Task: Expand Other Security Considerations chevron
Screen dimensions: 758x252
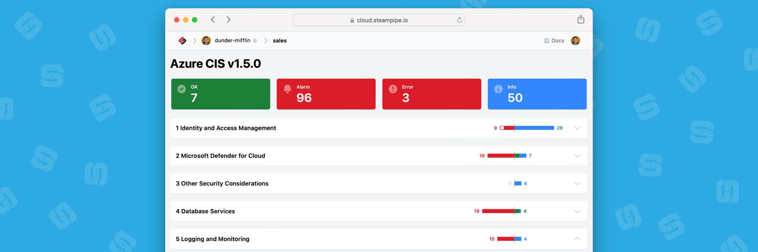Action: pos(577,183)
